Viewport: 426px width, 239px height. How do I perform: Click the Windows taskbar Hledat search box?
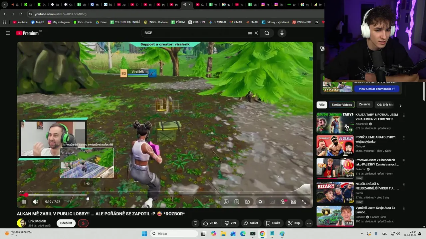pos(173,234)
